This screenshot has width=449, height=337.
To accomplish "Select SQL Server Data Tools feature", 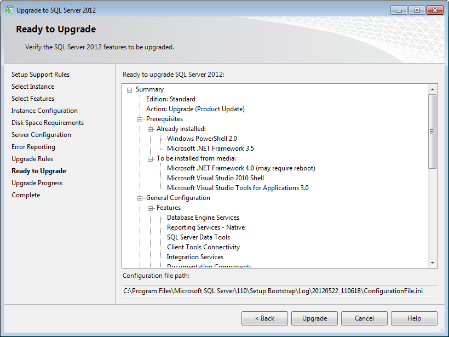I will [x=199, y=237].
